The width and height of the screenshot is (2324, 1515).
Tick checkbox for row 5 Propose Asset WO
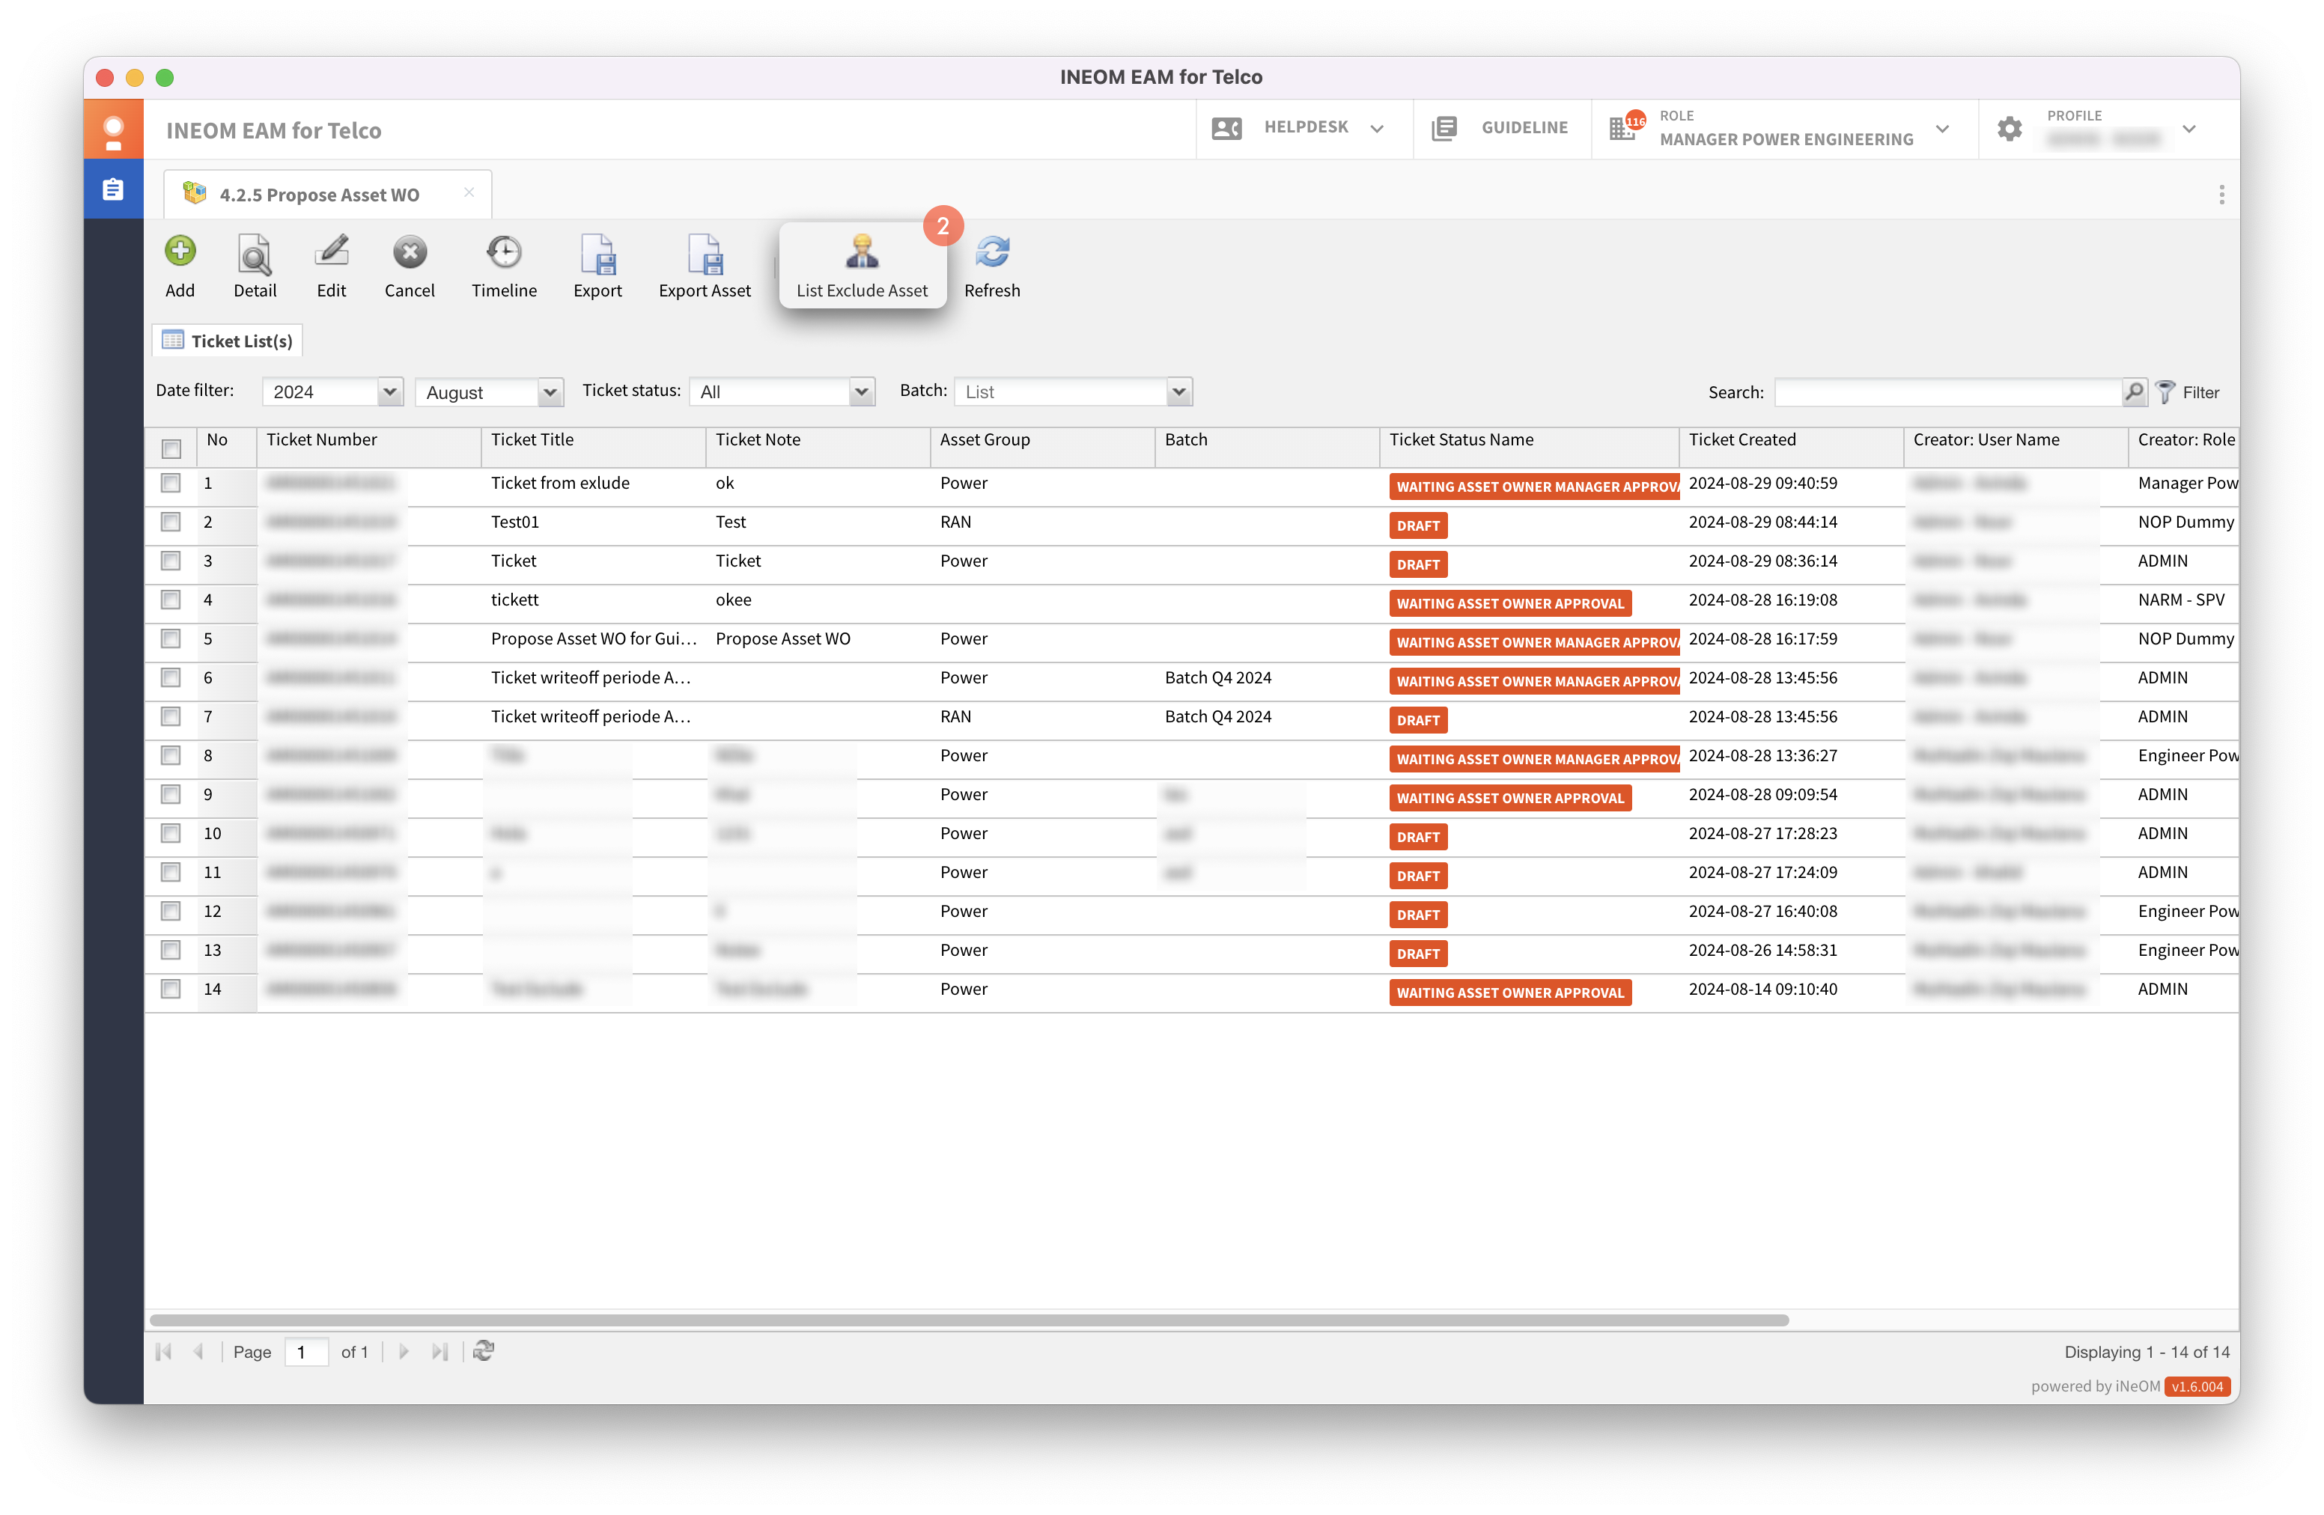[x=171, y=638]
